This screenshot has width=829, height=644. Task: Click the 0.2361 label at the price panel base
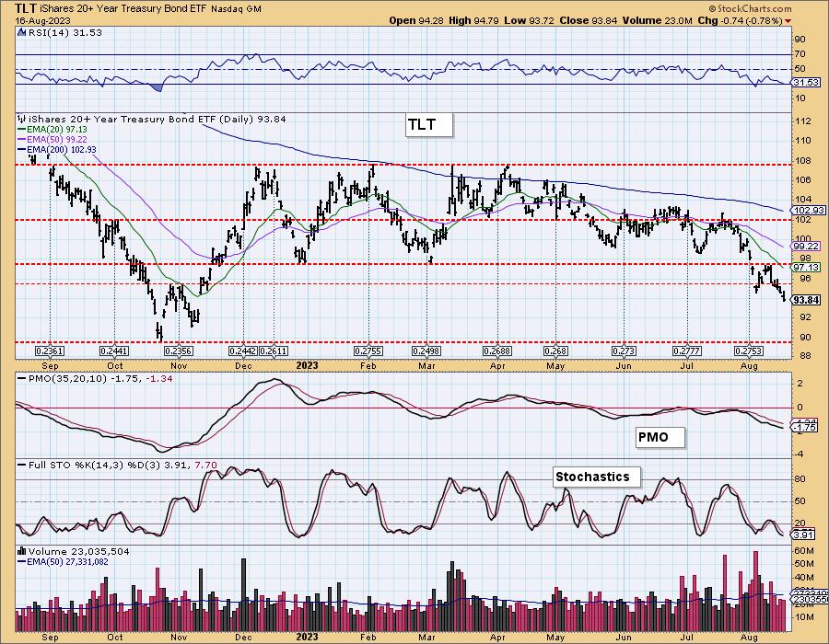(50, 351)
